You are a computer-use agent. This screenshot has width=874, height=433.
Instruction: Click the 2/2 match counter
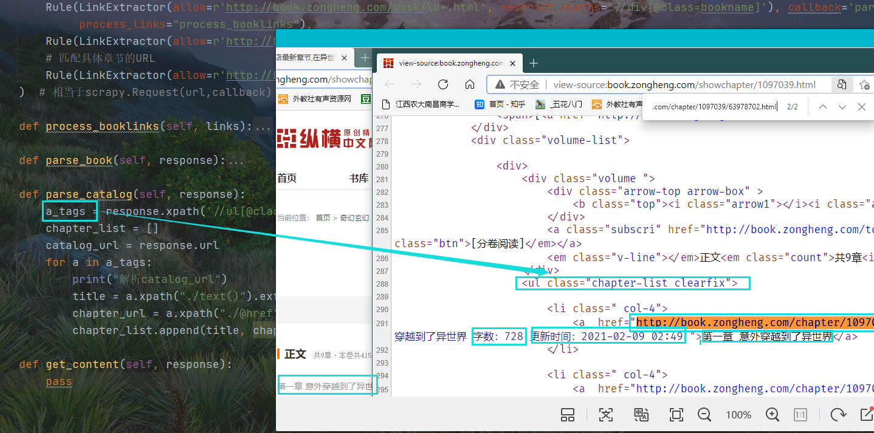793,107
